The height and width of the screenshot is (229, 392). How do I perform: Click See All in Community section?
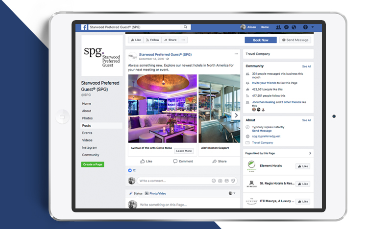[307, 67]
